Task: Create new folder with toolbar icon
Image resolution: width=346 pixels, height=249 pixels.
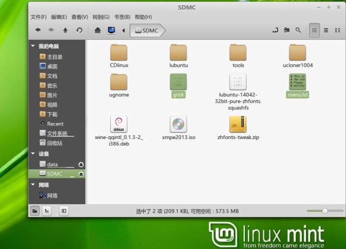Action: [287, 31]
